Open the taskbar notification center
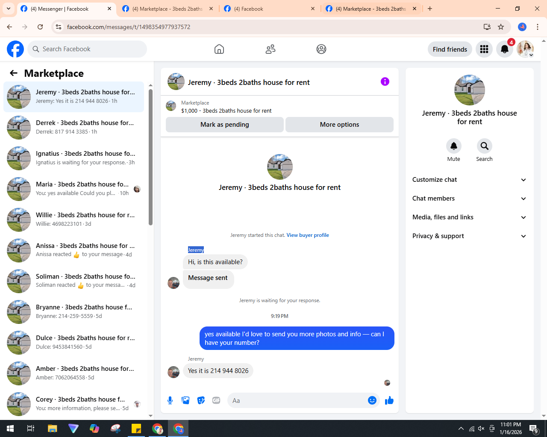Screen dimensions: 547x437 534,428
